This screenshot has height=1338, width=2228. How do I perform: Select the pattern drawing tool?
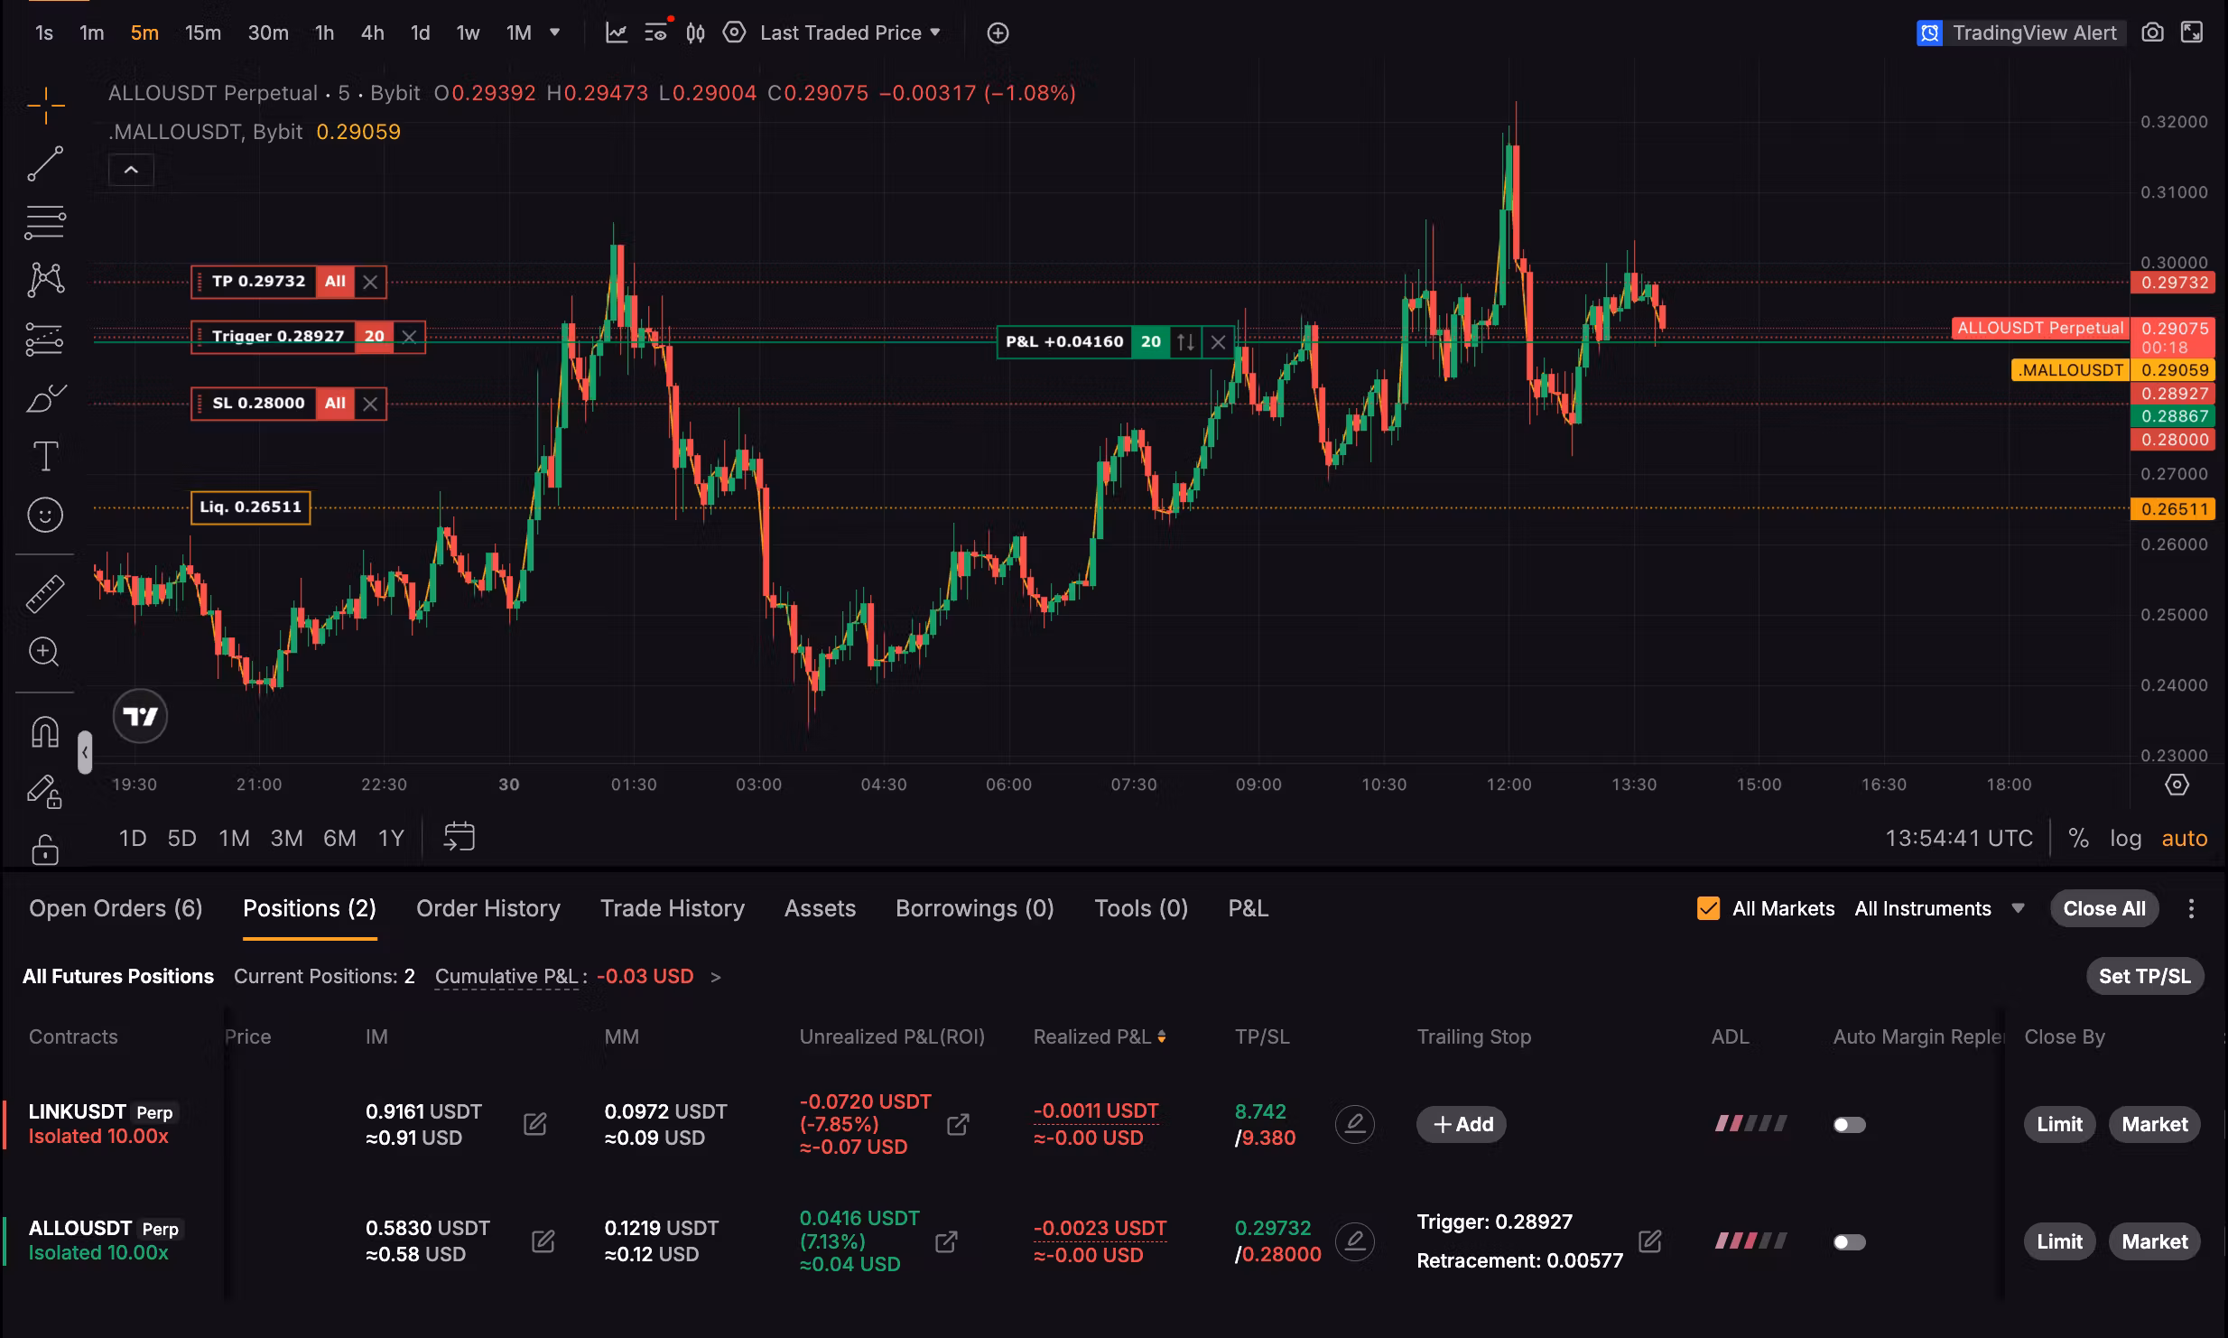point(45,280)
